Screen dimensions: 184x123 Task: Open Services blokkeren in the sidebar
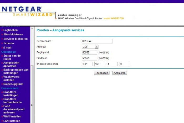[x=16, y=39]
